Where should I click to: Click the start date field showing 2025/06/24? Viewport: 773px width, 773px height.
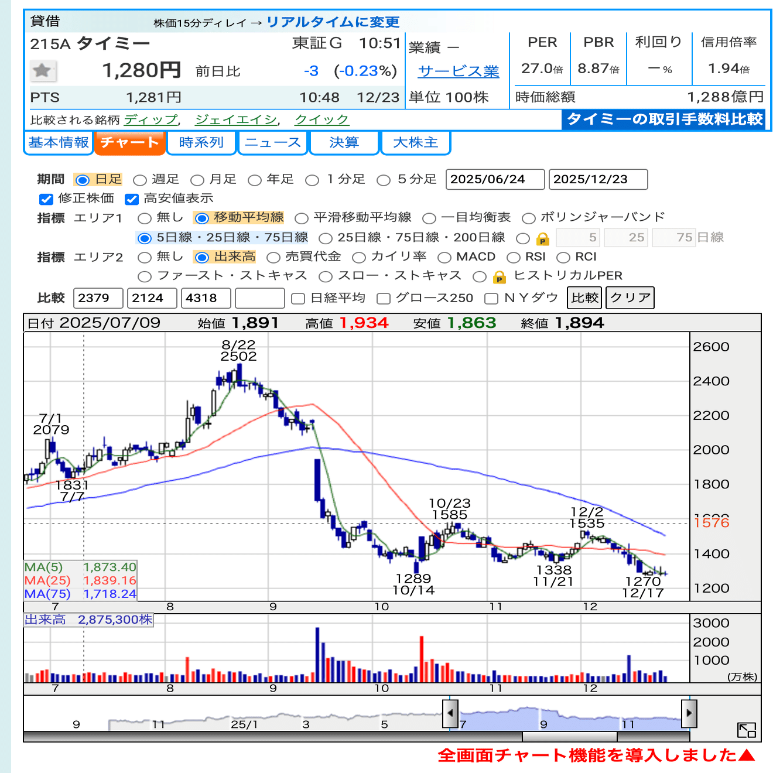tap(495, 179)
